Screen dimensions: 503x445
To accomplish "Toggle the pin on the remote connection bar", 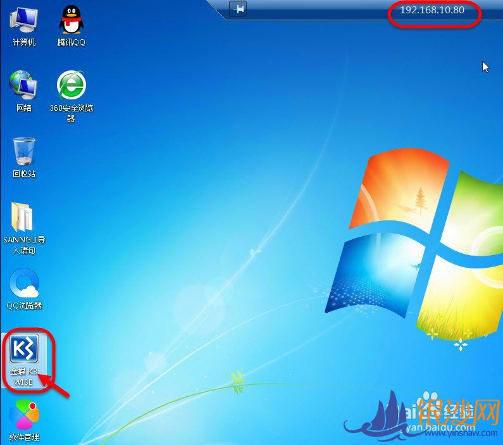I will tap(239, 9).
